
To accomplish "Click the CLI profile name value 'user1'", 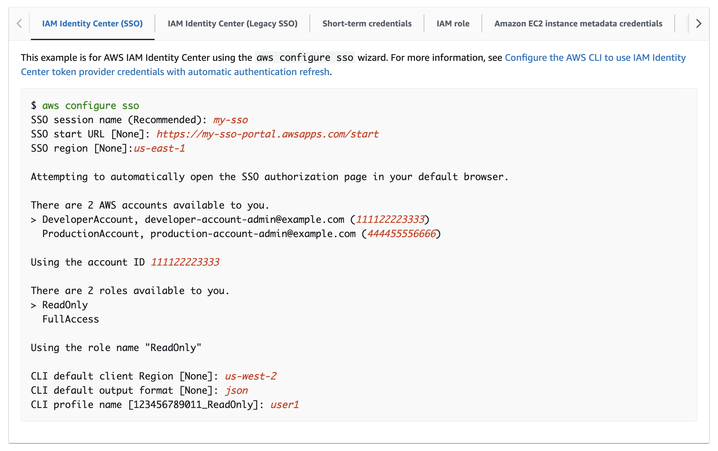I will (285, 405).
